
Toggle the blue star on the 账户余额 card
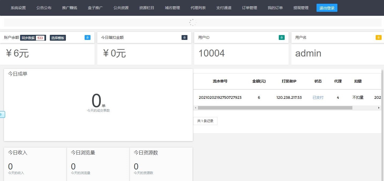pyautogui.click(x=87, y=37)
